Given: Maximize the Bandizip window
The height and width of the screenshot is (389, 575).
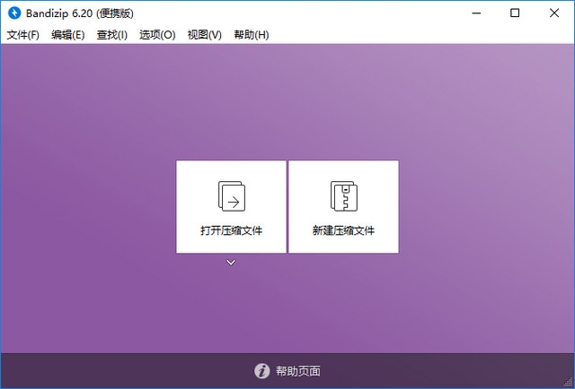Looking at the screenshot, I should (x=515, y=13).
